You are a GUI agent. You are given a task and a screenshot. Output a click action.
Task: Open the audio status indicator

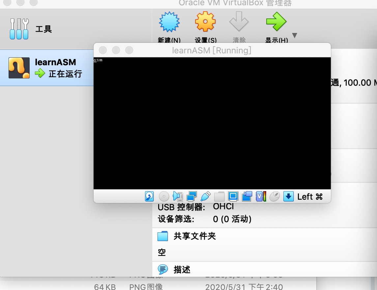pyautogui.click(x=178, y=196)
